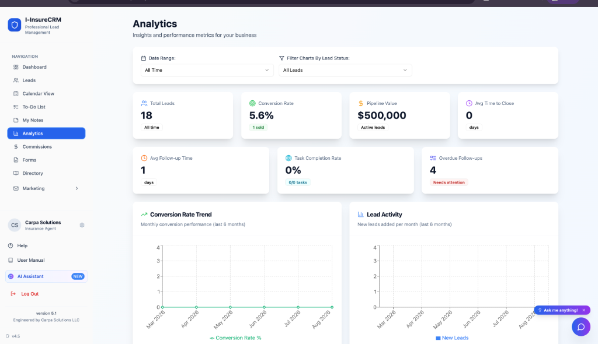The width and height of the screenshot is (598, 344).
Task: Click the Log Out arrow icon
Action: (x=13, y=294)
